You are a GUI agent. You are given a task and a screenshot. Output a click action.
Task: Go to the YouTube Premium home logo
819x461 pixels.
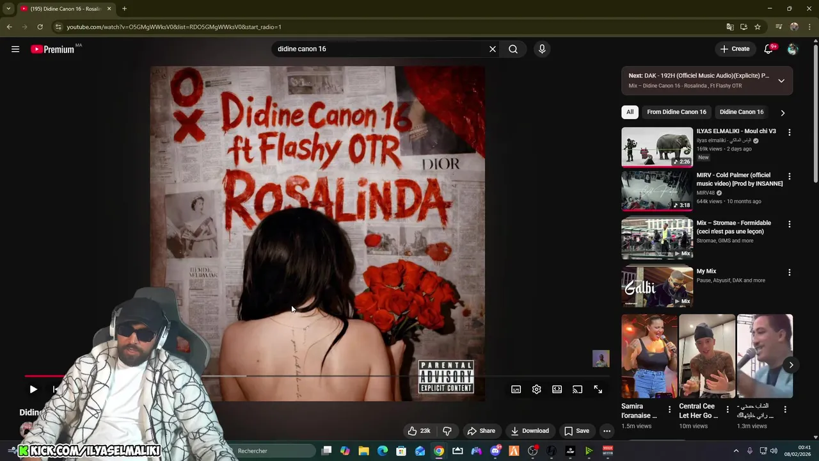pyautogui.click(x=52, y=49)
